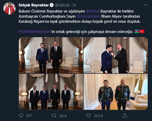Click the @Selcuk username handle

[x=62, y=5]
